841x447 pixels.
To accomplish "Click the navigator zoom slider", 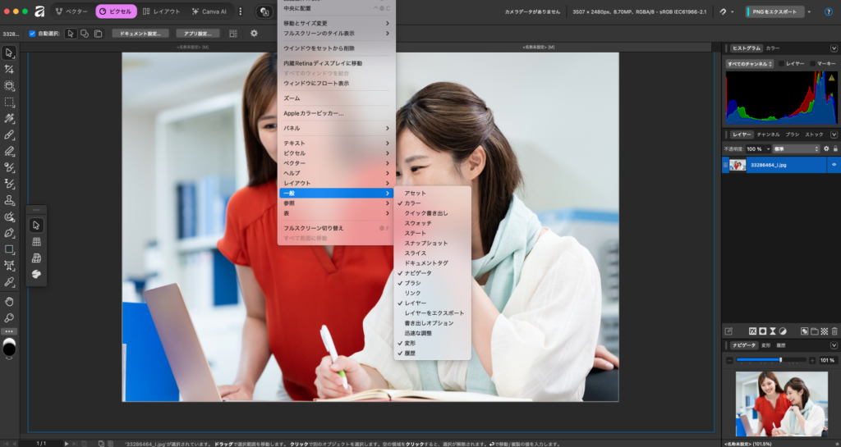I will point(771,360).
